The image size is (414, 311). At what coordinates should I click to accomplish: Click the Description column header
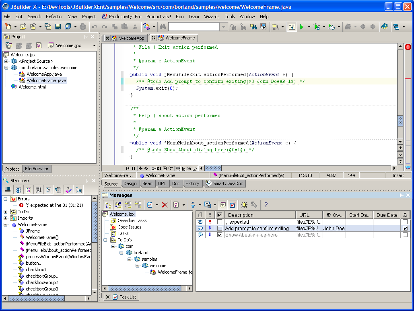[241, 215]
